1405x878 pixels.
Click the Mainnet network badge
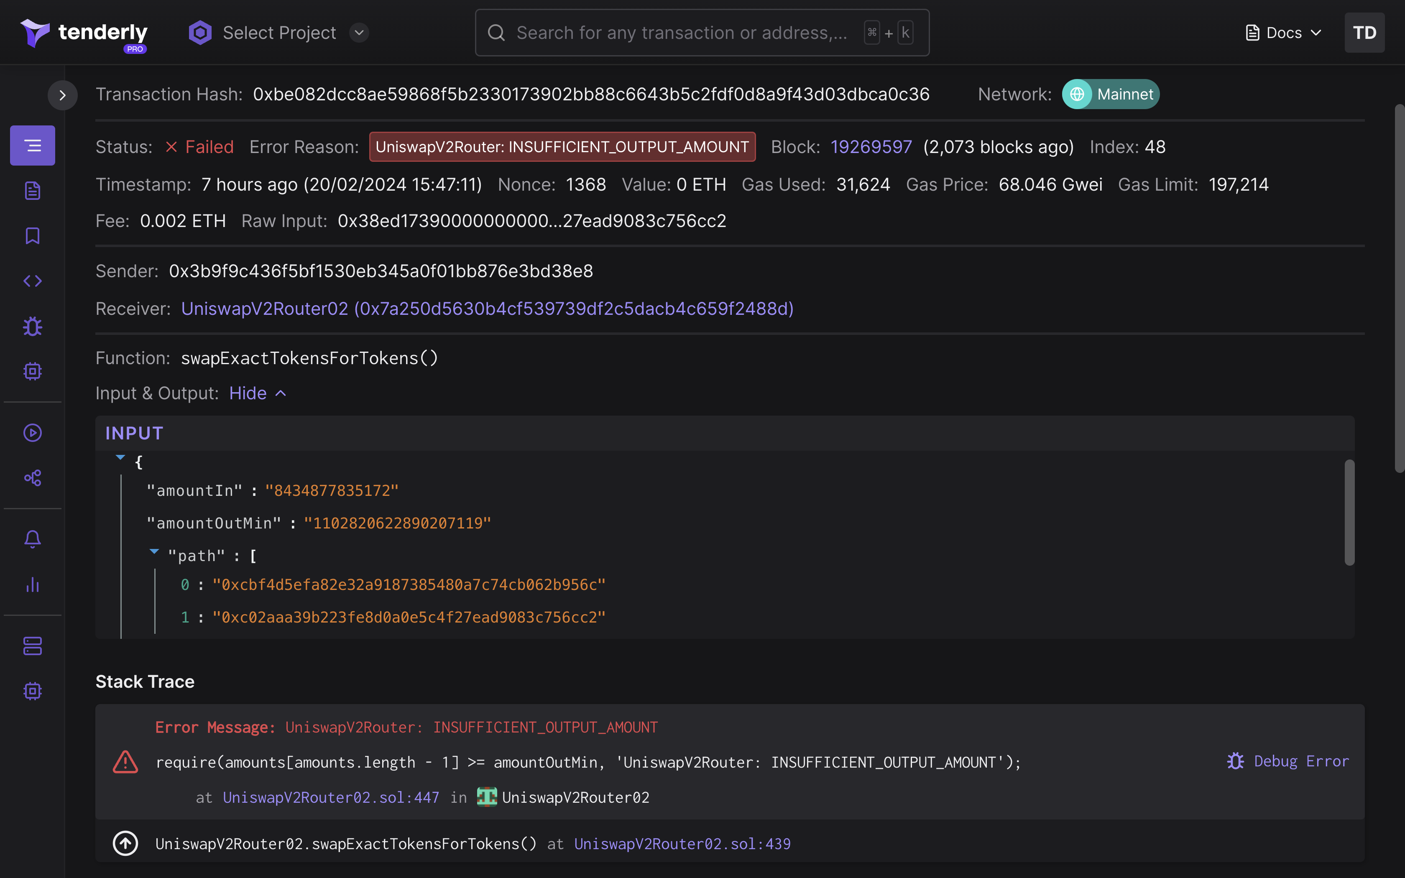(1111, 94)
